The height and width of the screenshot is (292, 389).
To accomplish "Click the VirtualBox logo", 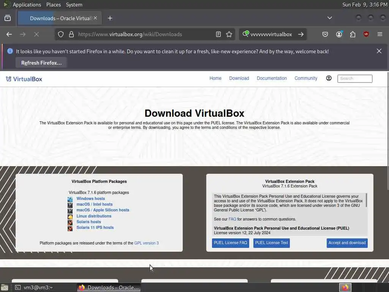I will (24, 79).
